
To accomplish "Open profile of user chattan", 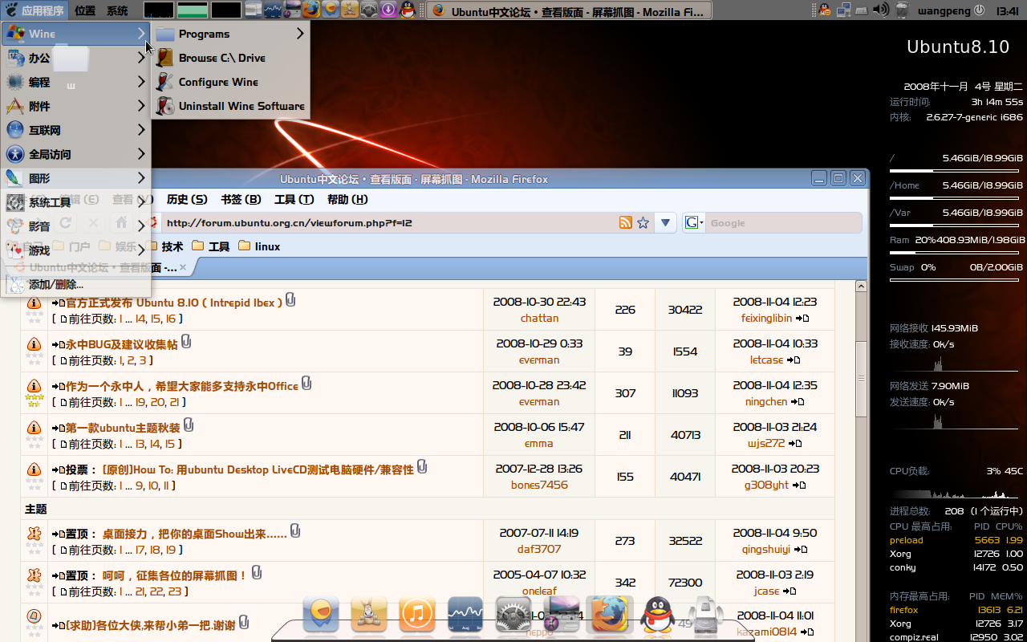I will (539, 318).
